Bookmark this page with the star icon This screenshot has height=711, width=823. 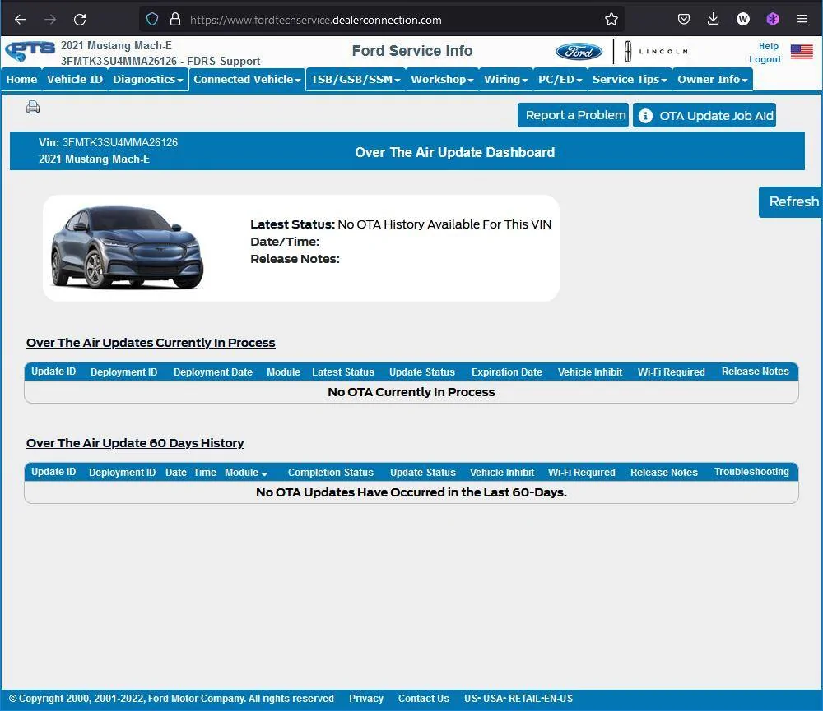611,20
